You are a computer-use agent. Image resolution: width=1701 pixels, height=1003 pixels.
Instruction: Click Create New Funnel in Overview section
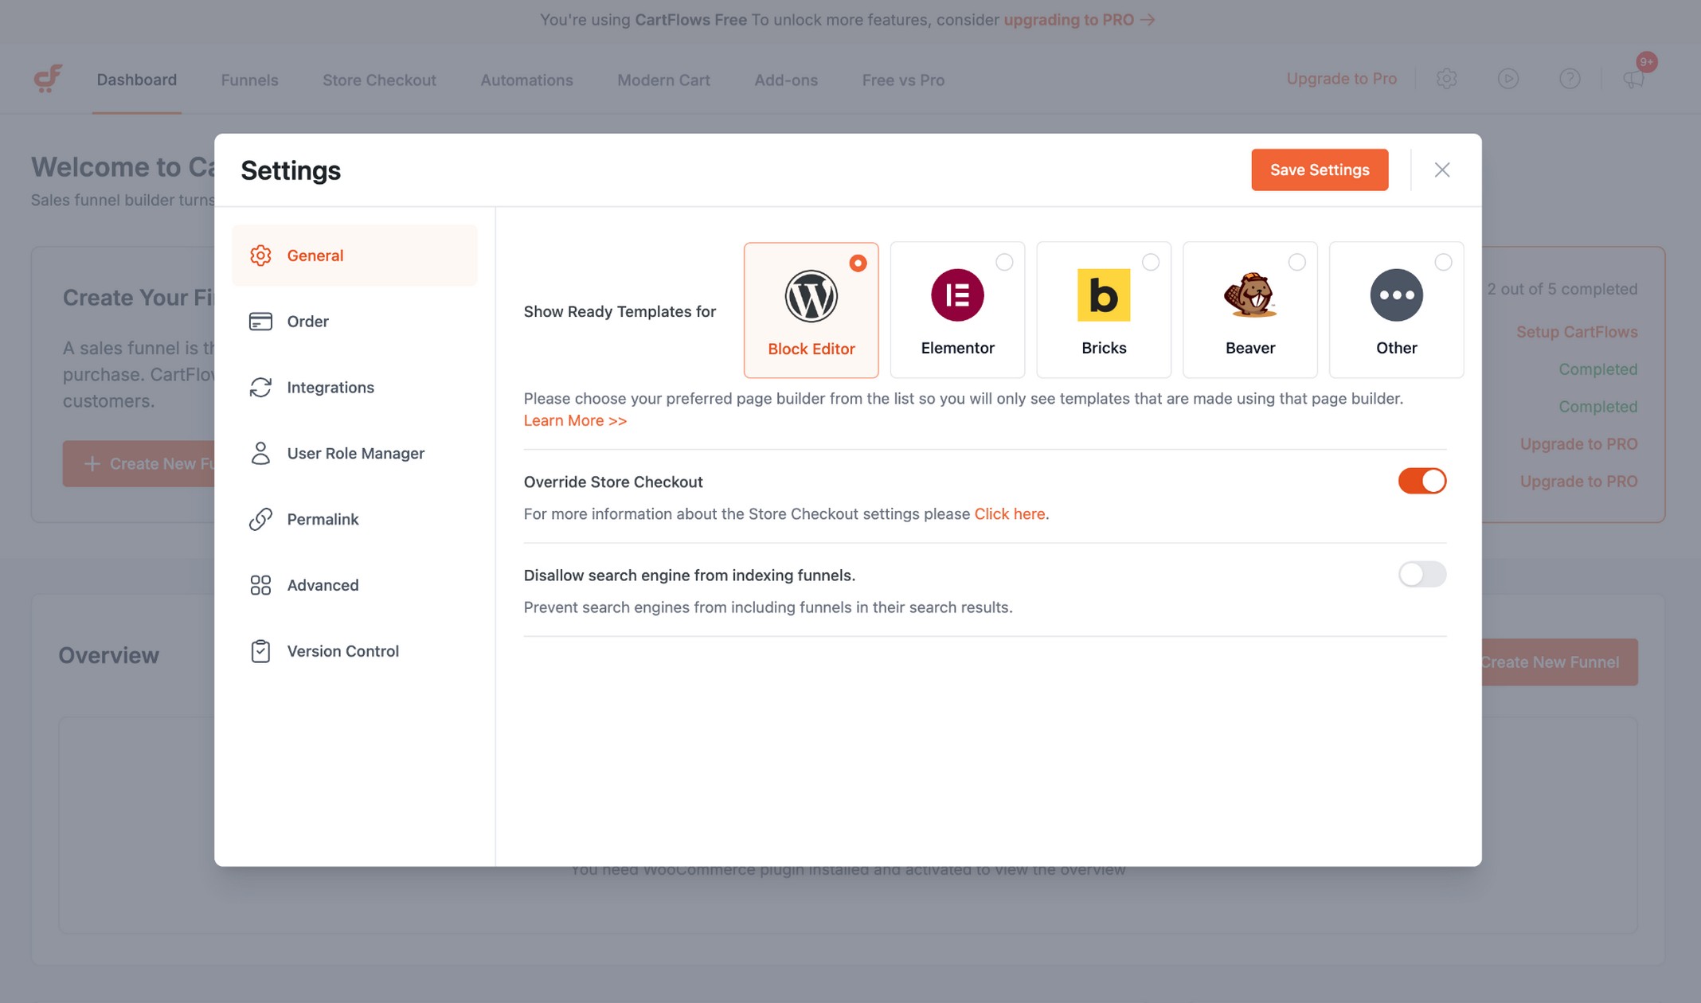pos(1558,662)
